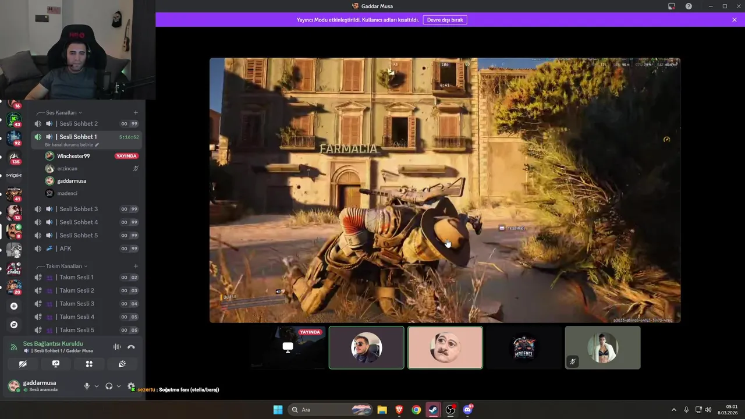Join Takım Sesli 3 channel
The width and height of the screenshot is (745, 419).
coord(86,304)
